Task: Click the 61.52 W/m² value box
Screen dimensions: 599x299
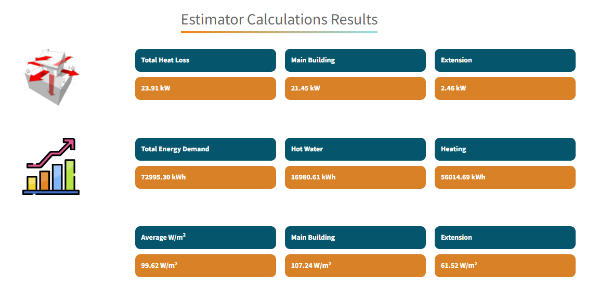Action: [x=505, y=266]
